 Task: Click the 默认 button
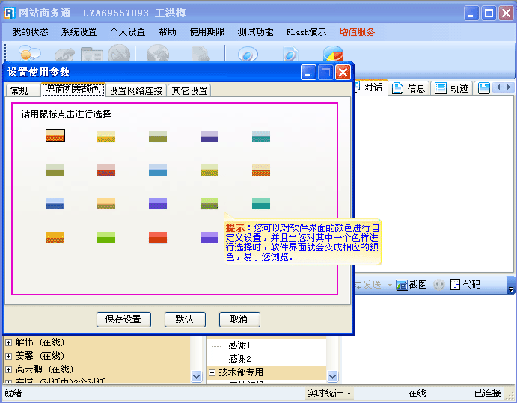click(x=184, y=319)
